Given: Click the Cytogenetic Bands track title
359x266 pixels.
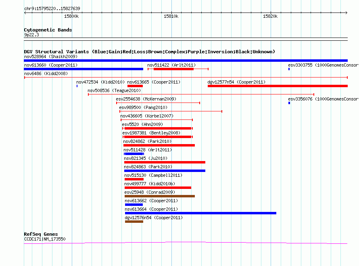Looking at the screenshot, I should [x=48, y=30].
